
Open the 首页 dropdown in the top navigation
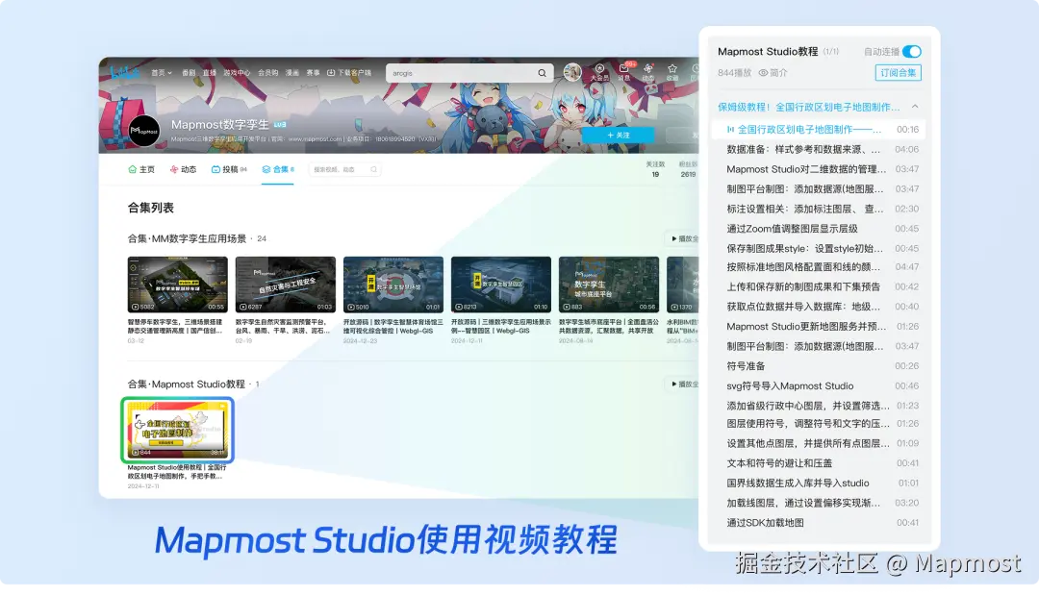click(x=161, y=73)
